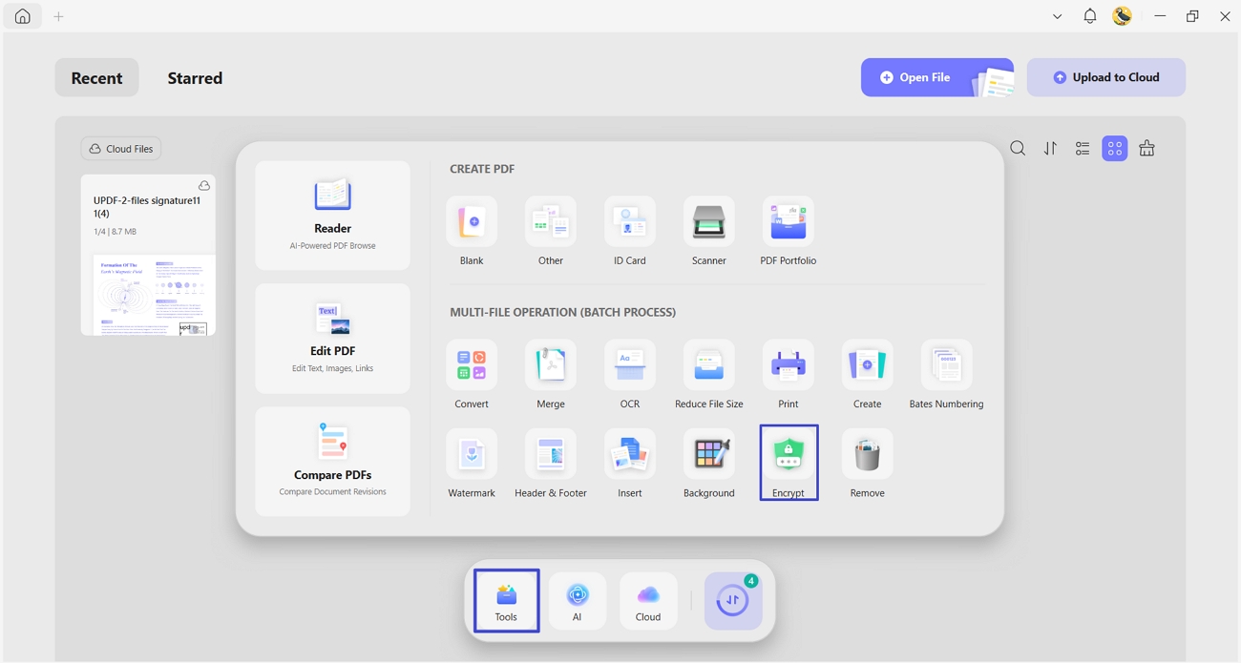Open the sync transfers icon with badge
The image size is (1241, 663).
[x=733, y=601]
